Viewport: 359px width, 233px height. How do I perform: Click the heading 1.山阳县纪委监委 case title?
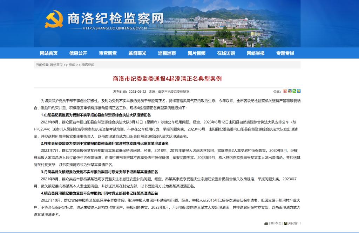pyautogui.click(x=96, y=115)
